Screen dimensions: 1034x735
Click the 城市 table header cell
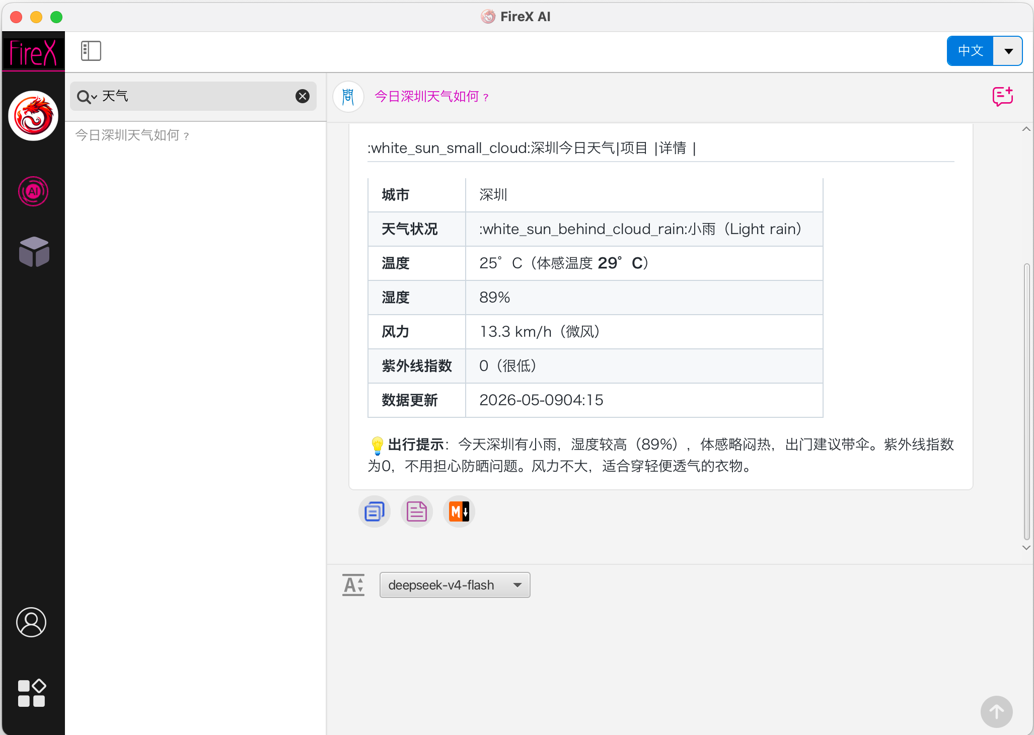(x=417, y=195)
